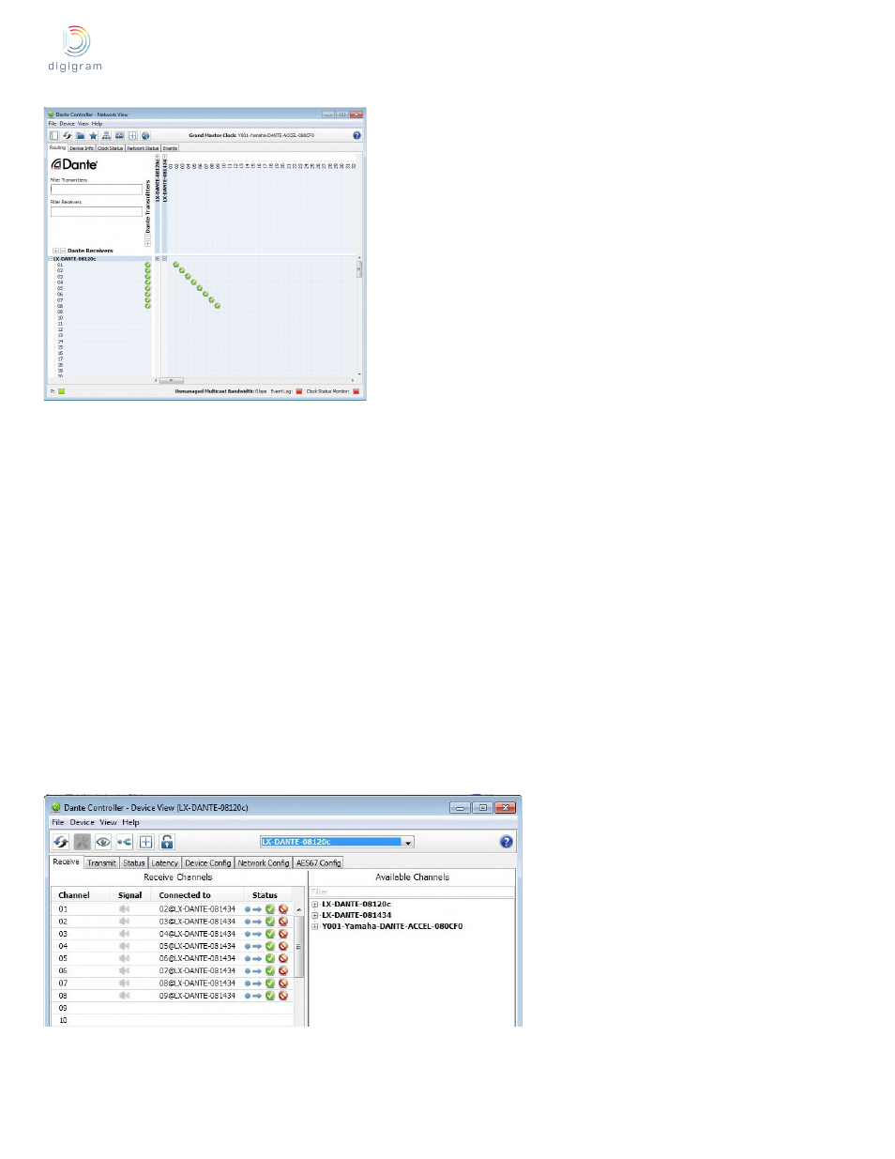Click the red unsubscribe icon for channel 01
The height and width of the screenshot is (1159, 895).
point(283,909)
